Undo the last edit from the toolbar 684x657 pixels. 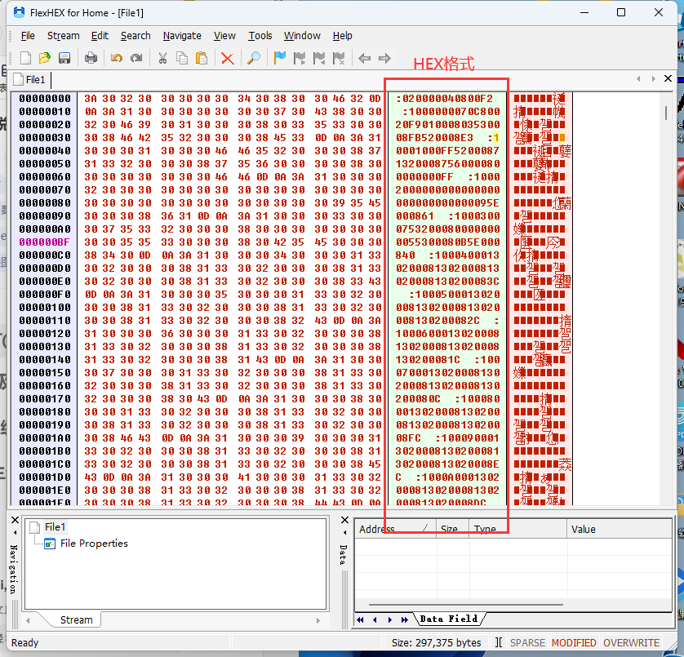tap(117, 58)
